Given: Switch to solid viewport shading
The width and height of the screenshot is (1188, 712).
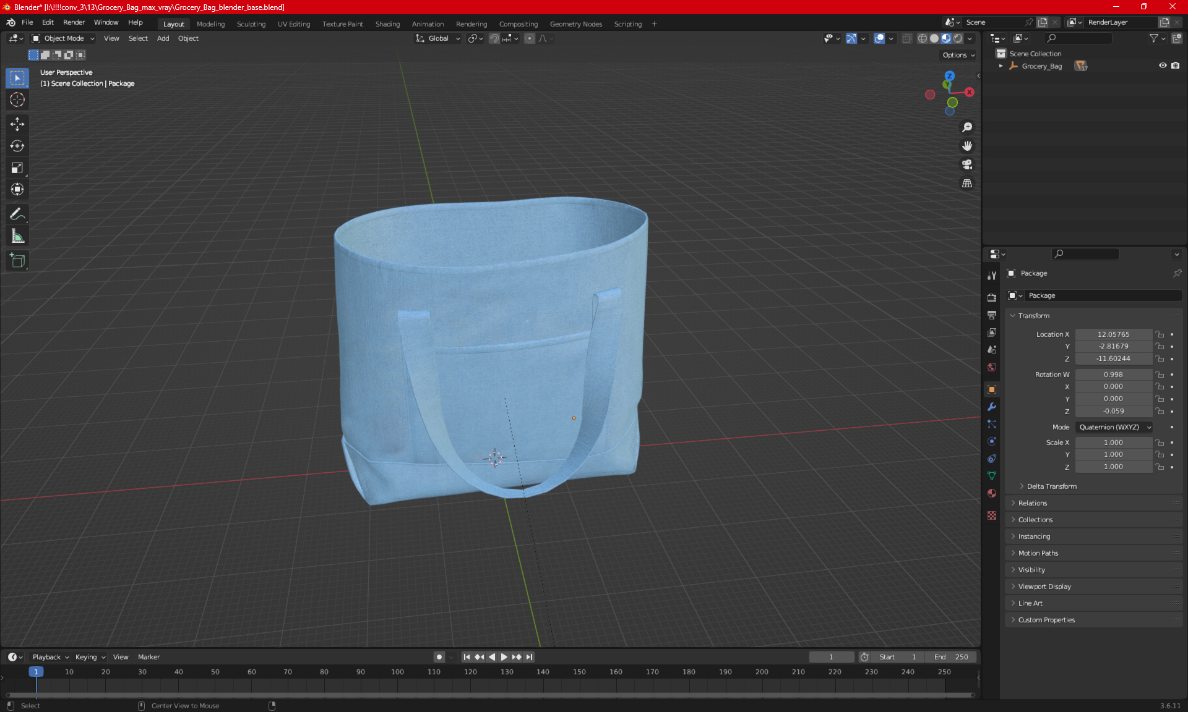Looking at the screenshot, I should coord(934,38).
